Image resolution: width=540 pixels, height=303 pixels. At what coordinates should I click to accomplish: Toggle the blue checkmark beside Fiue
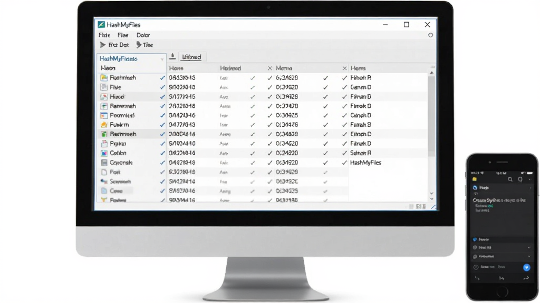(x=162, y=87)
